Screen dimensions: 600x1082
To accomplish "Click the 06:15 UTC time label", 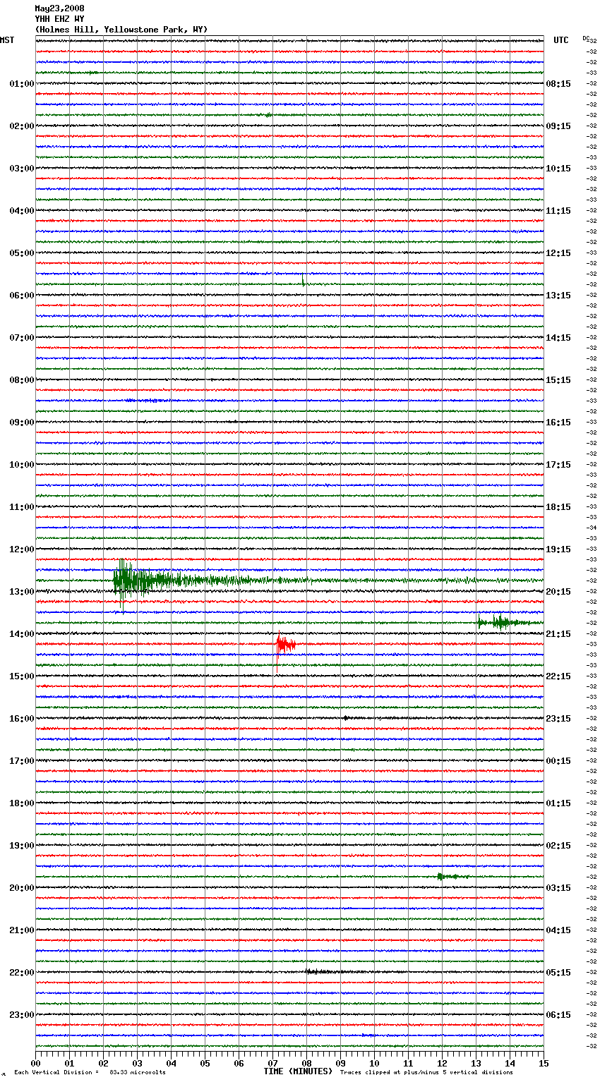I will click(x=558, y=1015).
